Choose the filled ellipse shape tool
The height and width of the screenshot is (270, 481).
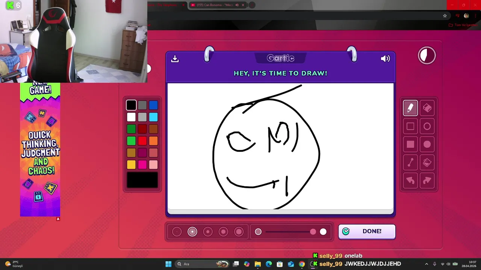click(x=427, y=144)
